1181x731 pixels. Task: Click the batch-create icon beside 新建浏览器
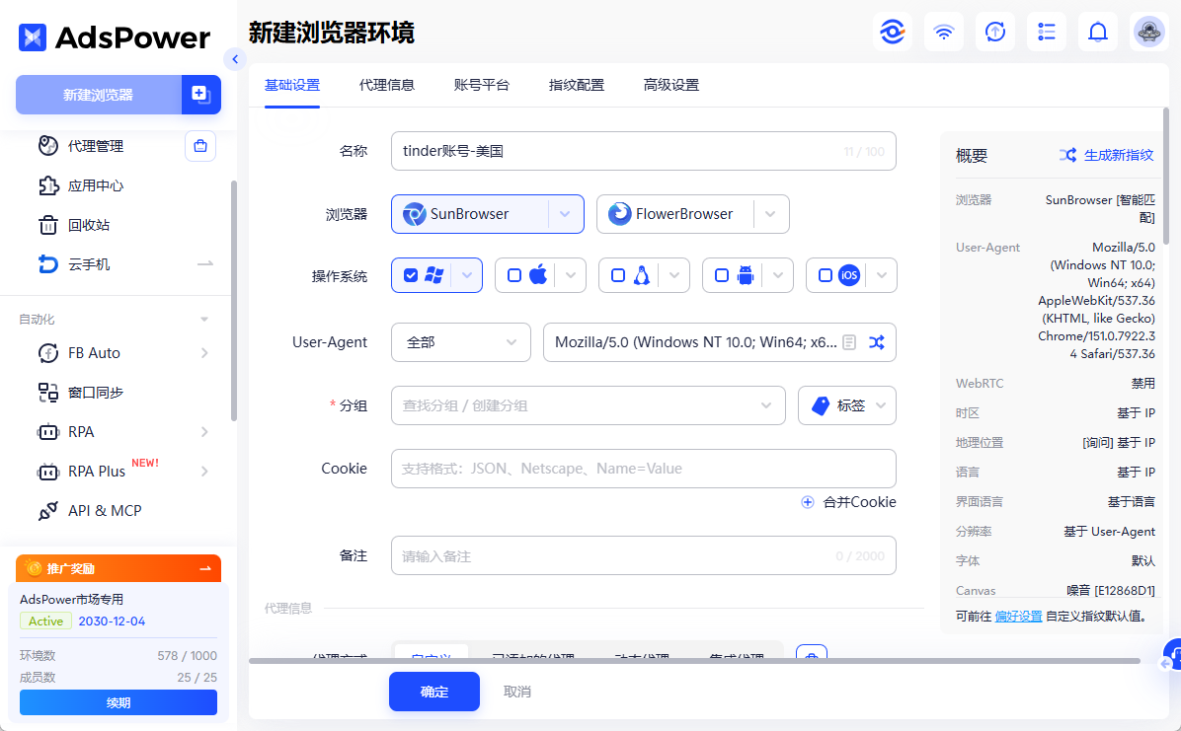tap(201, 94)
